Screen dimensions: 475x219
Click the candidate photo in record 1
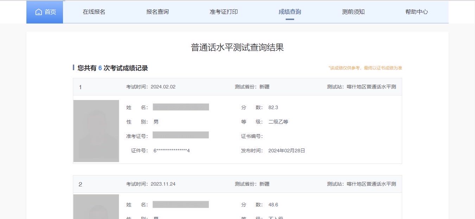(96, 131)
